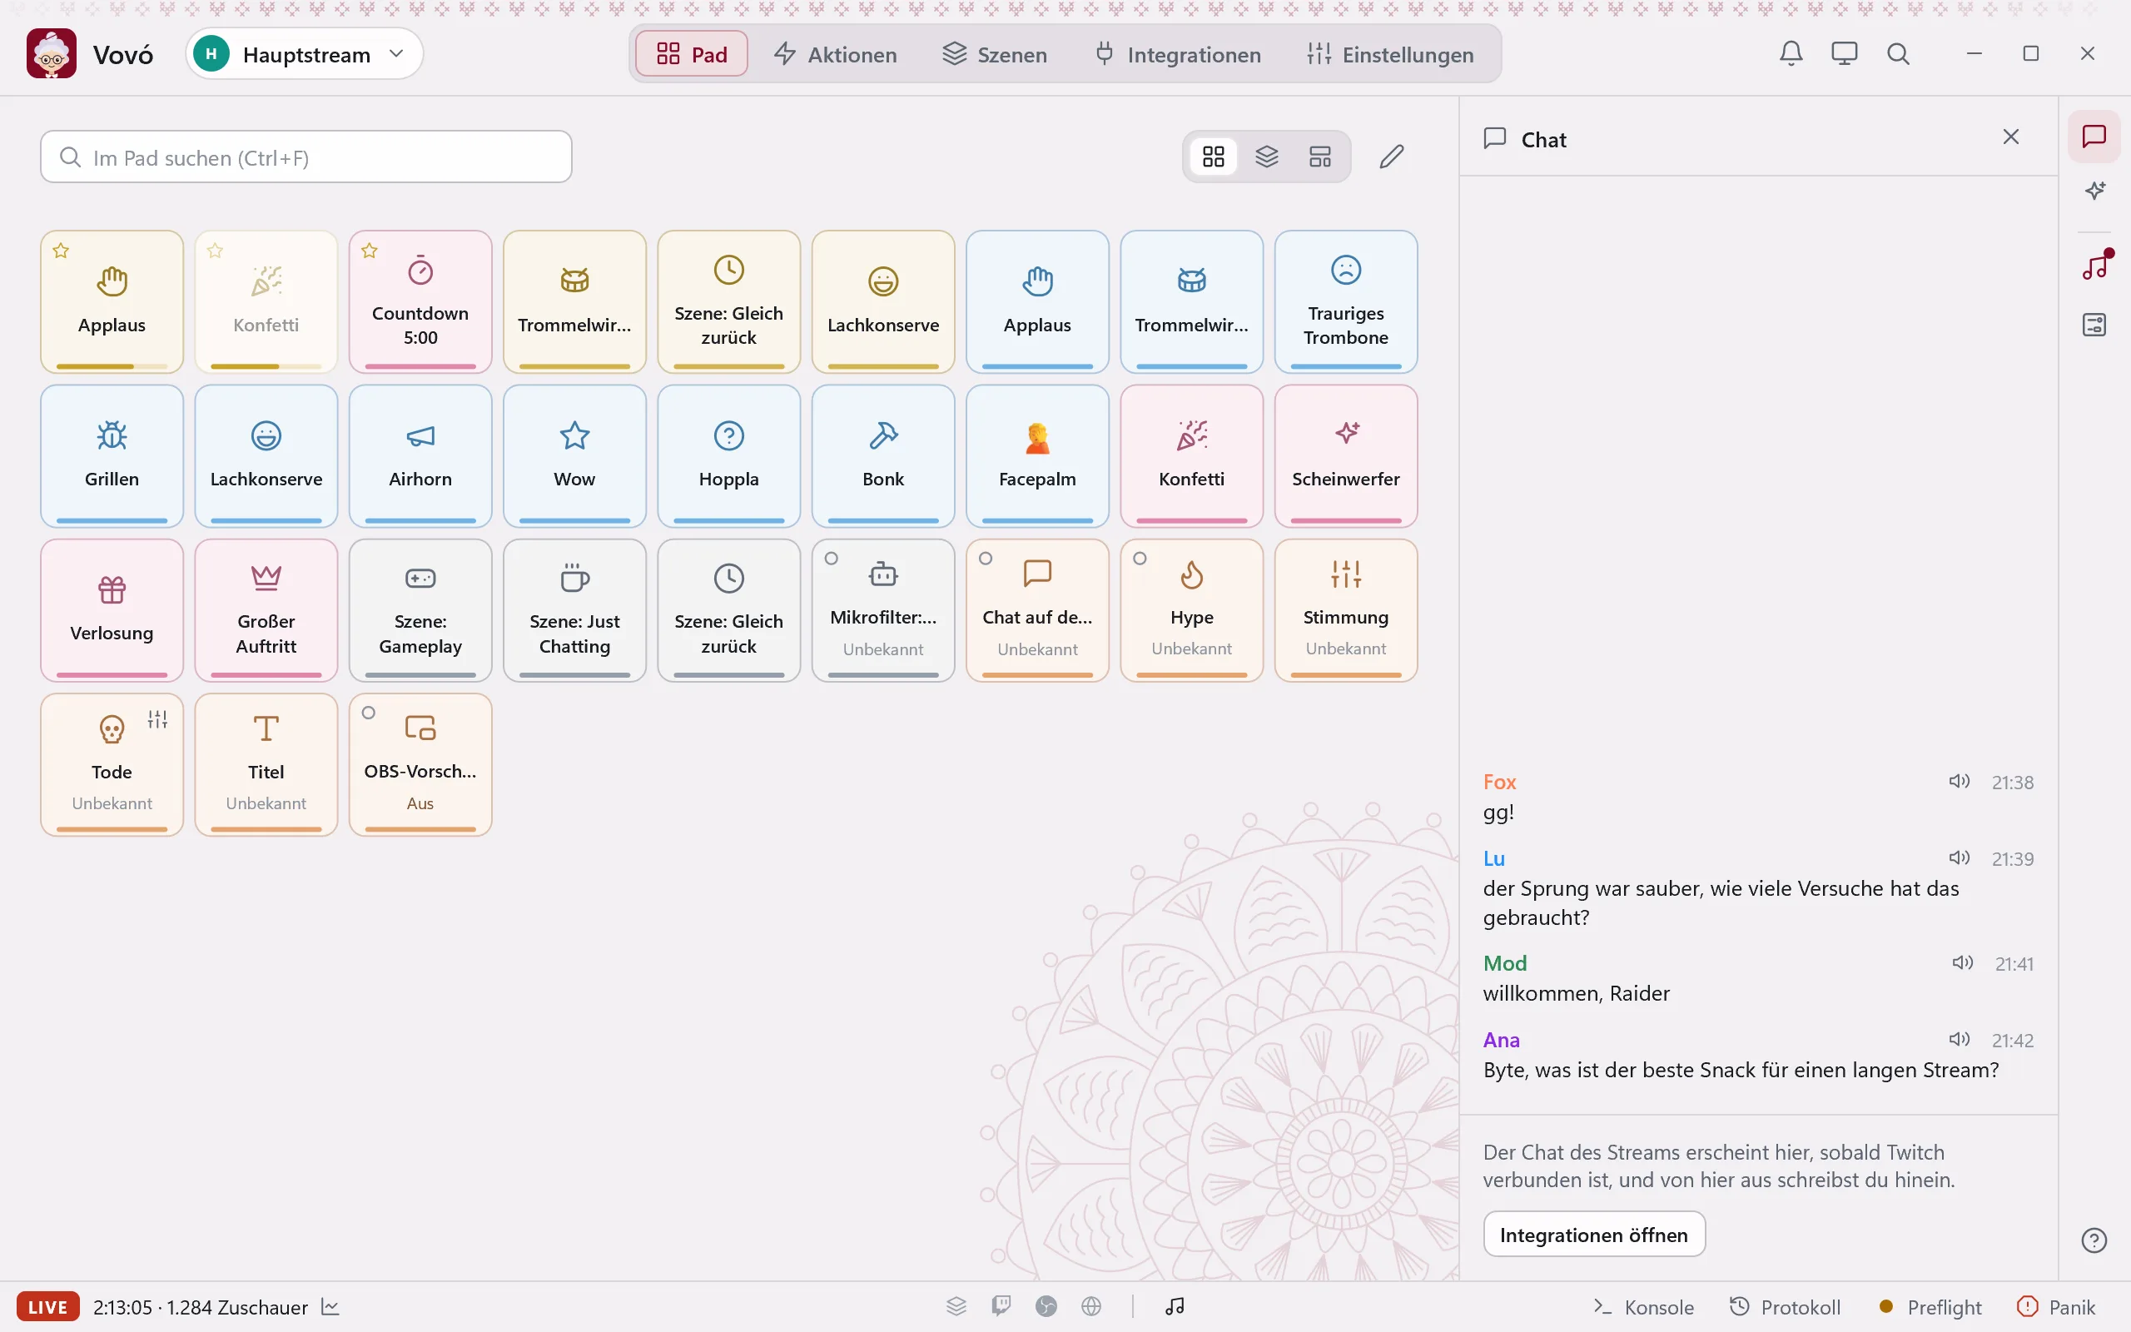Open the Konsole panel

(1643, 1307)
